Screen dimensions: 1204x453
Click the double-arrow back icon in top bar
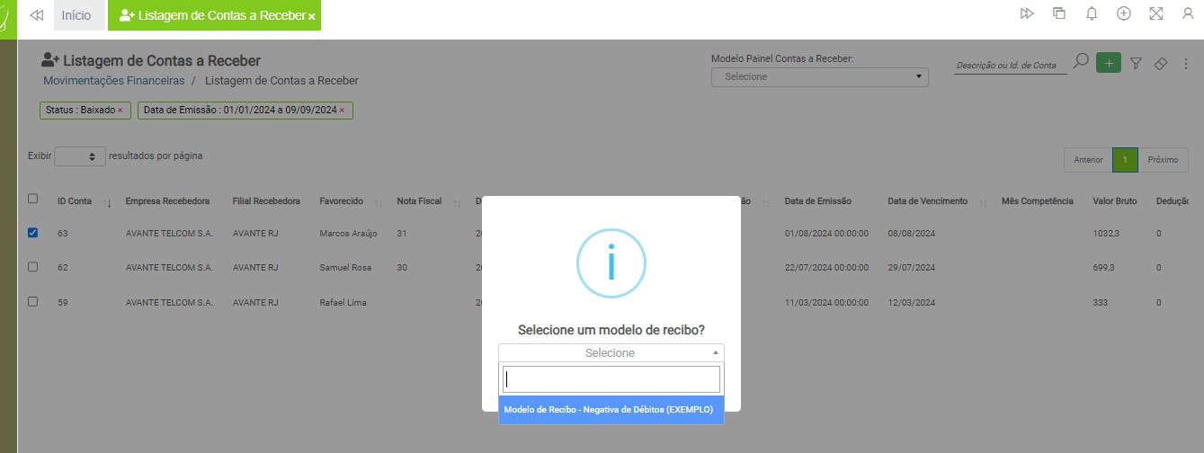pyautogui.click(x=37, y=15)
